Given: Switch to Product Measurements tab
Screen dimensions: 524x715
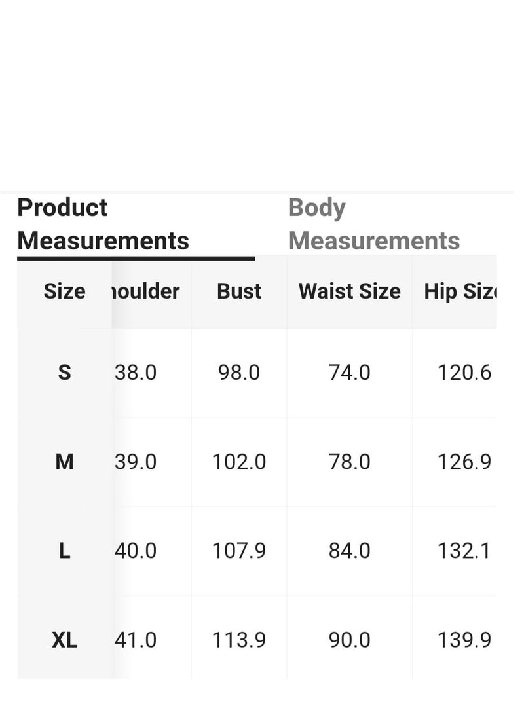Looking at the screenshot, I should click(103, 224).
